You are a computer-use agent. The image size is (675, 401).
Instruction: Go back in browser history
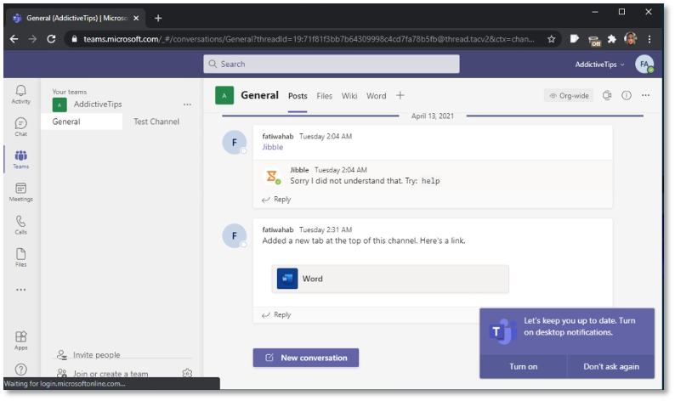(x=14, y=39)
